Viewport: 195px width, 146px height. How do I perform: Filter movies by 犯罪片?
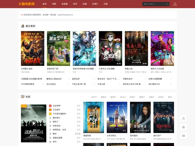[152, 97]
